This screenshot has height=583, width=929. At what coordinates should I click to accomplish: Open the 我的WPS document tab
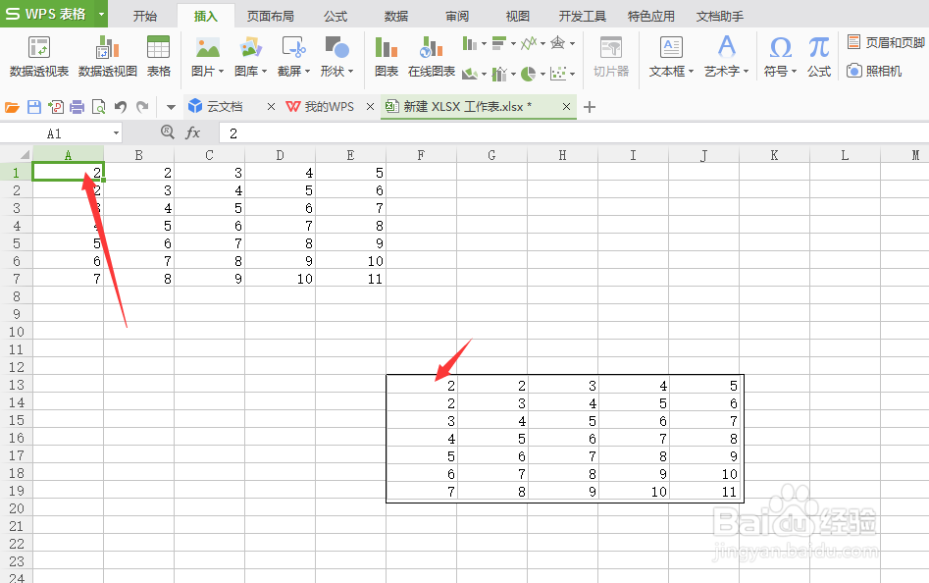pos(329,107)
